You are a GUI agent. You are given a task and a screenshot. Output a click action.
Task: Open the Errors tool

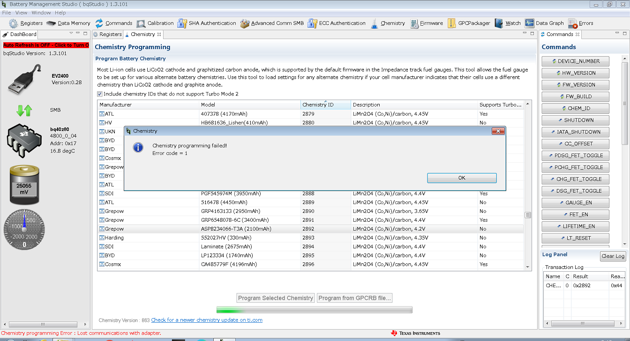click(581, 23)
